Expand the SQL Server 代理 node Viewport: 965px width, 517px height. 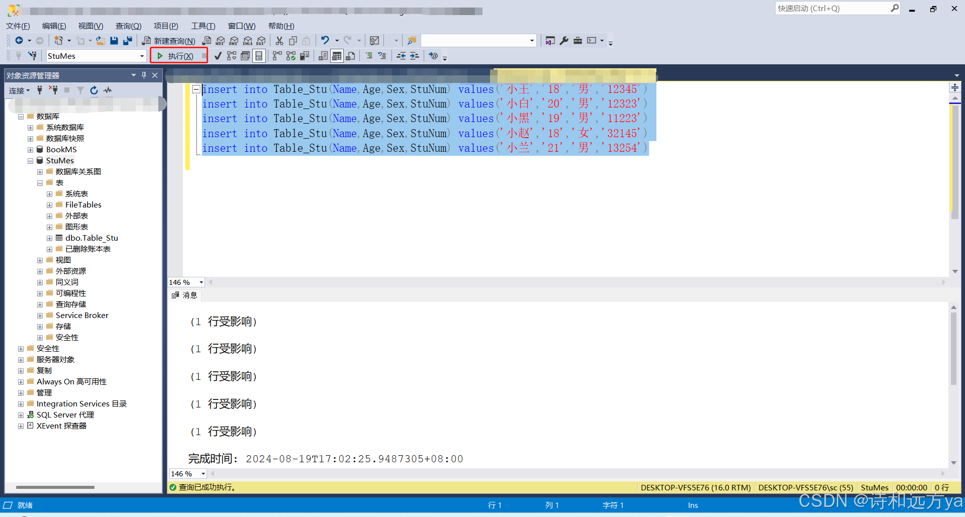pyautogui.click(x=21, y=415)
